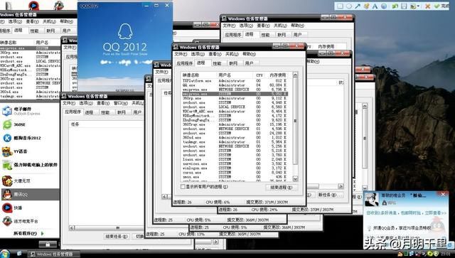This screenshot has height=258, width=455.
Task: Select the arrow drawing tool
Action: click(358, 6)
